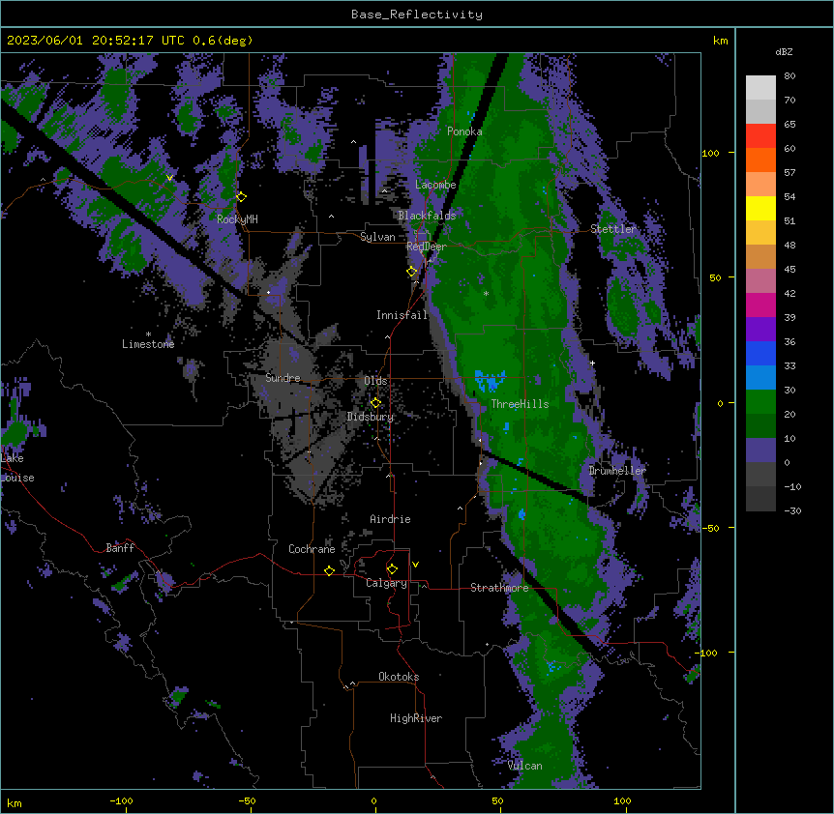Screen dimensions: 834x814
Task: Select the magenta 42 dBZ legend color
Action: click(x=760, y=305)
